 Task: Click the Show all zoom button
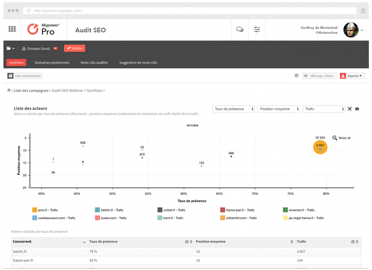[342, 138]
